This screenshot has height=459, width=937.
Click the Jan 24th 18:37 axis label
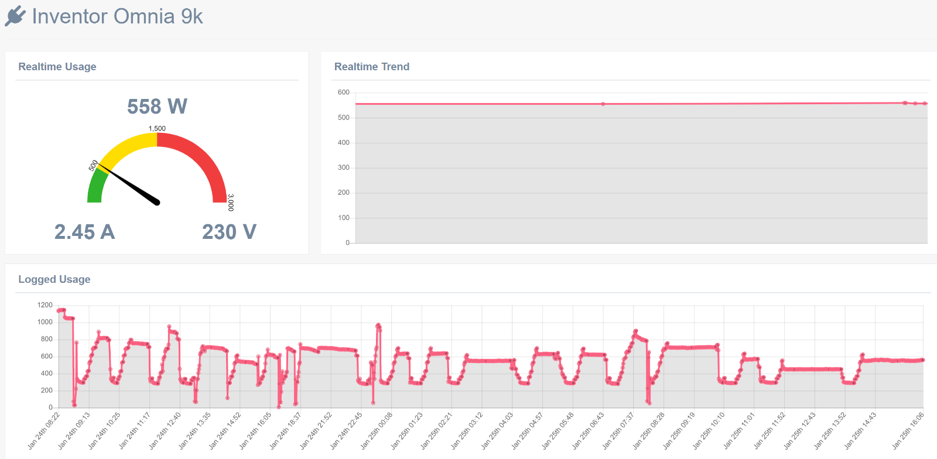point(286,430)
